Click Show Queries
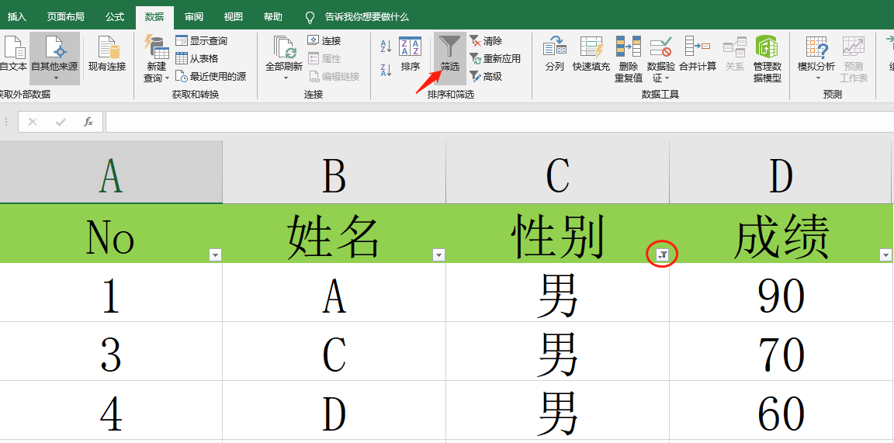 (x=201, y=40)
